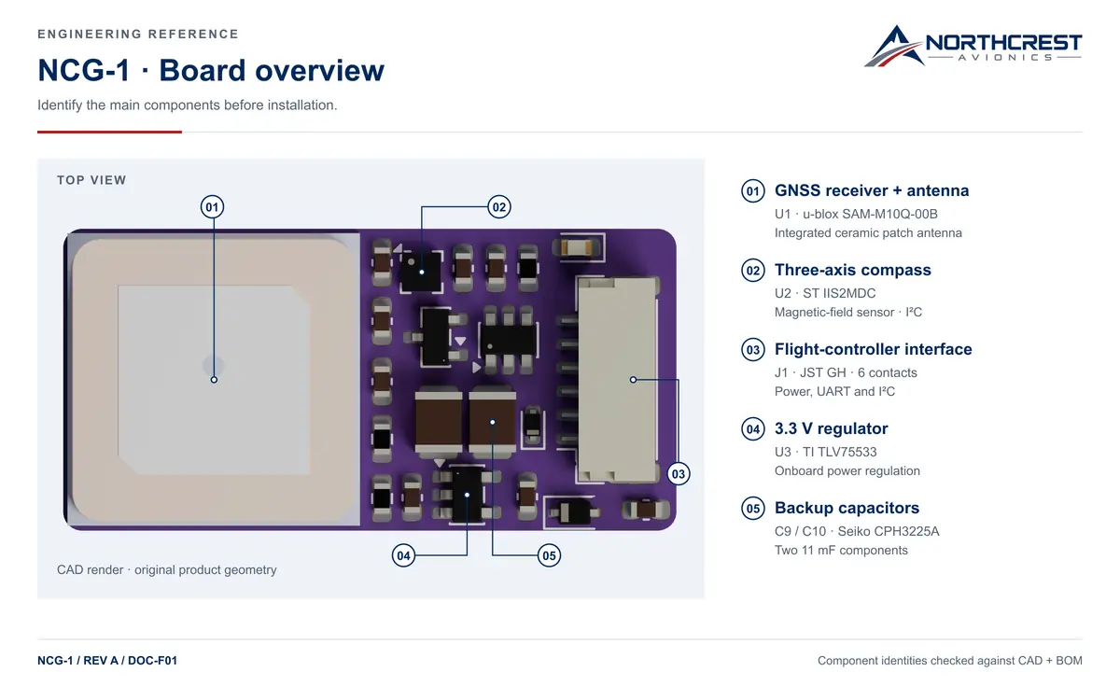Viewport: 1120px width, 700px height.
Task: Click the "Backup capacitors" heading
Action: (847, 508)
